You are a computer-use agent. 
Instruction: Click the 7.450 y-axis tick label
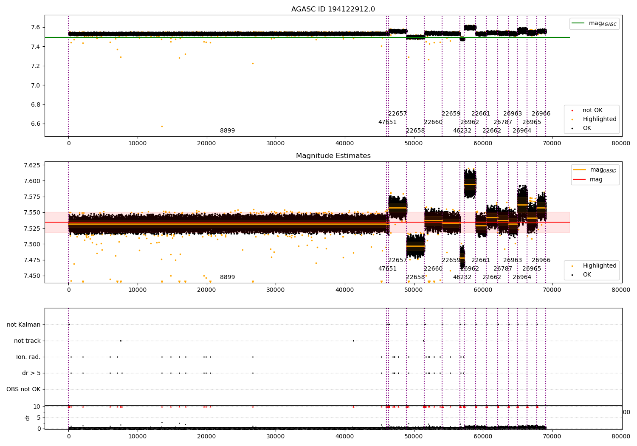pos(33,276)
